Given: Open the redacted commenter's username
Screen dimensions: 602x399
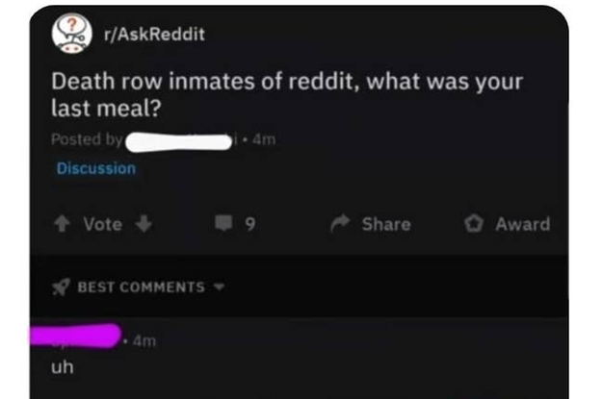Looking at the screenshot, I should point(76,337).
